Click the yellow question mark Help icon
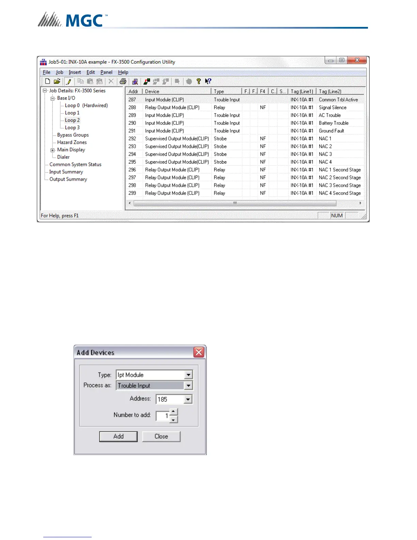Image resolution: width=417 pixels, height=540 pixels. click(199, 81)
